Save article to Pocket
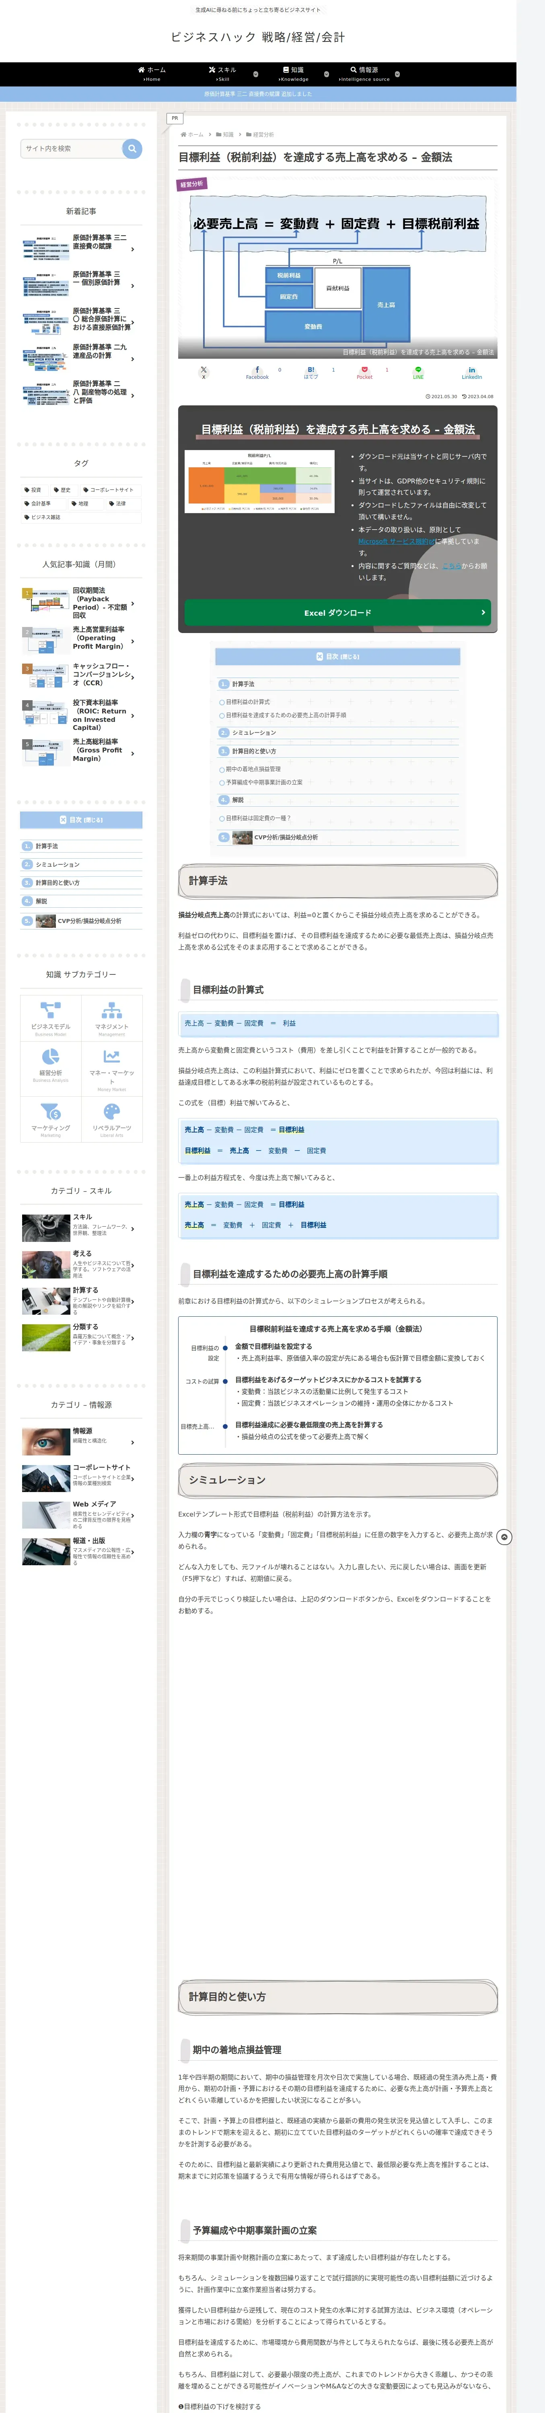The height and width of the screenshot is (2413, 545). click(364, 373)
